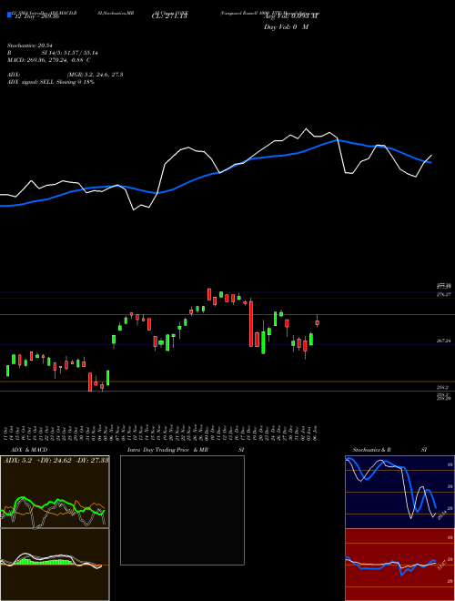Click the blue 12 Day SMA legend square

click(9, 15)
